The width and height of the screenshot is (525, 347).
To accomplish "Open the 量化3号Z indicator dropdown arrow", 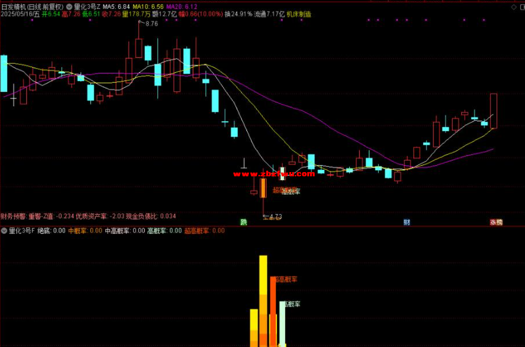I will (x=69, y=7).
